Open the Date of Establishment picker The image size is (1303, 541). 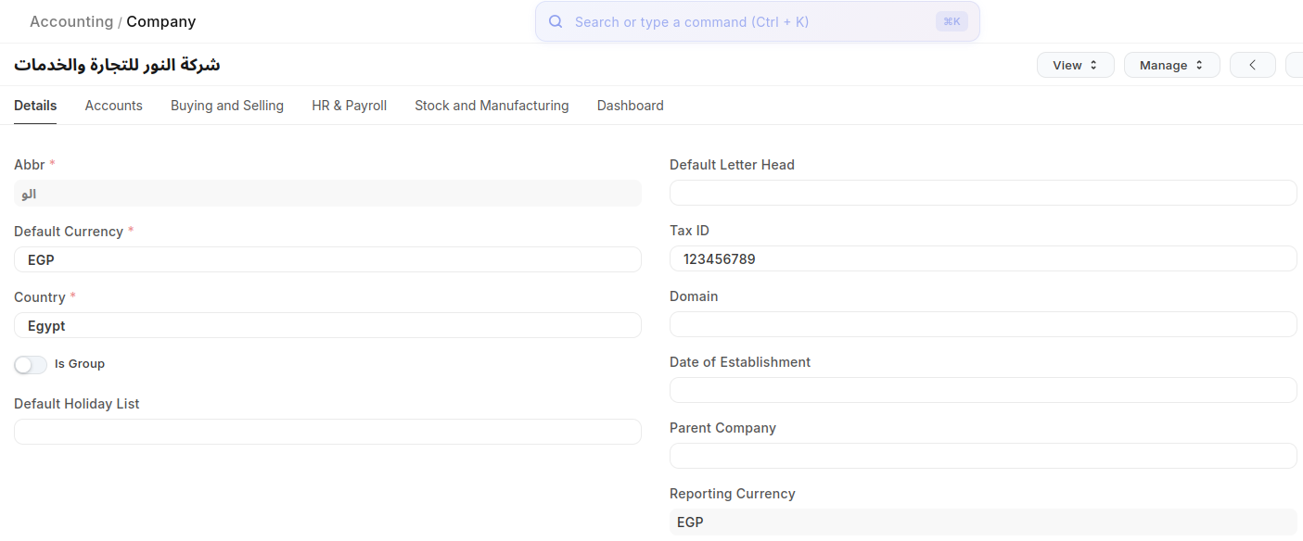[983, 390]
